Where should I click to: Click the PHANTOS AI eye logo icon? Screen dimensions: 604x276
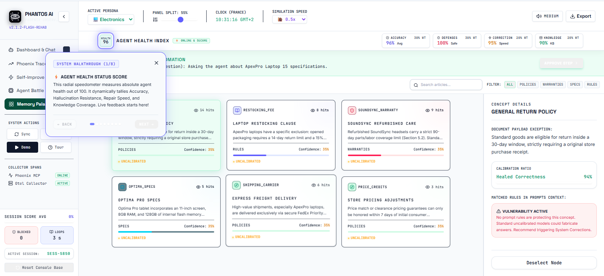15,17
